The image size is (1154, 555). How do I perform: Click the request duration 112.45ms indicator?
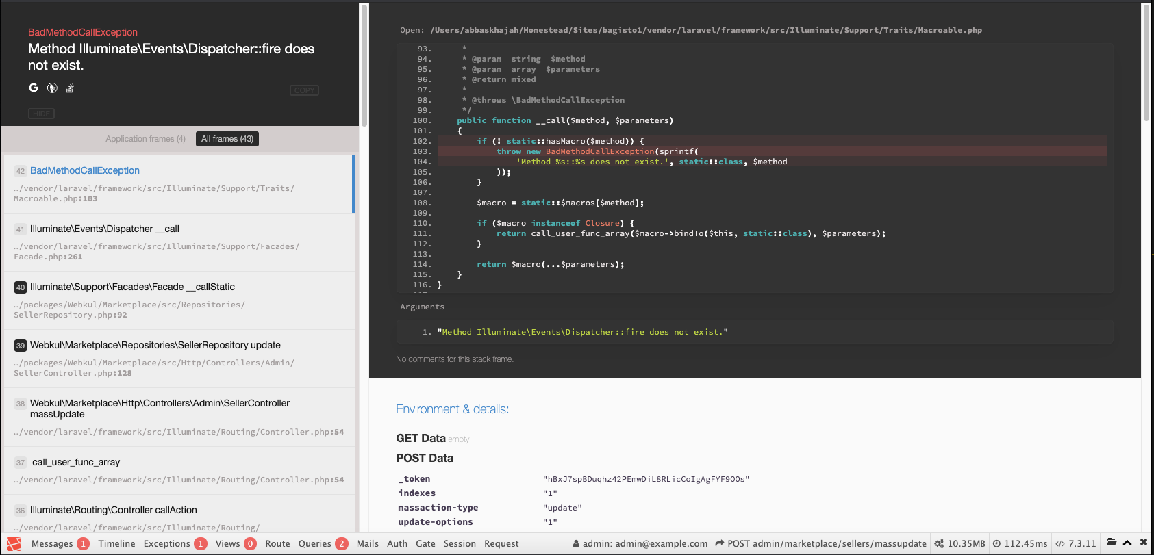click(x=1020, y=543)
